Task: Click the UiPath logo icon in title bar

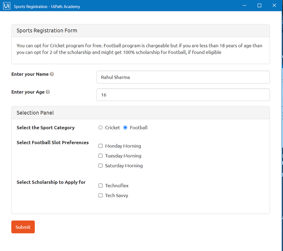Action: [6, 5]
